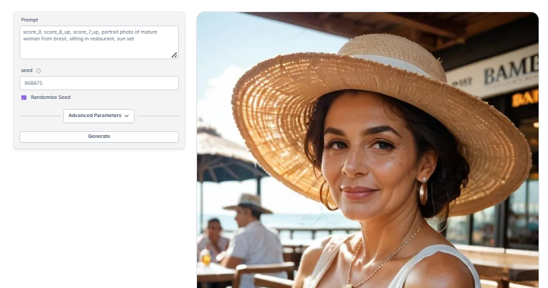
Task: Click the Prompt label text
Action: point(30,20)
